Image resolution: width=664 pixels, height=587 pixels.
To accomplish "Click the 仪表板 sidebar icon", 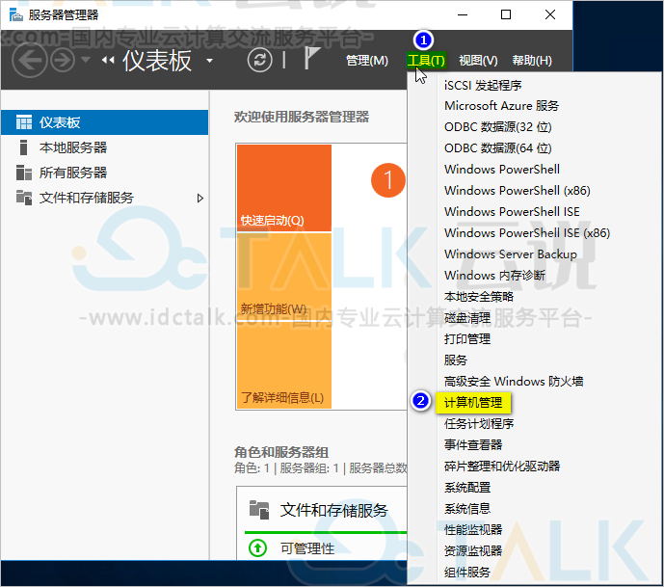I will [x=24, y=122].
